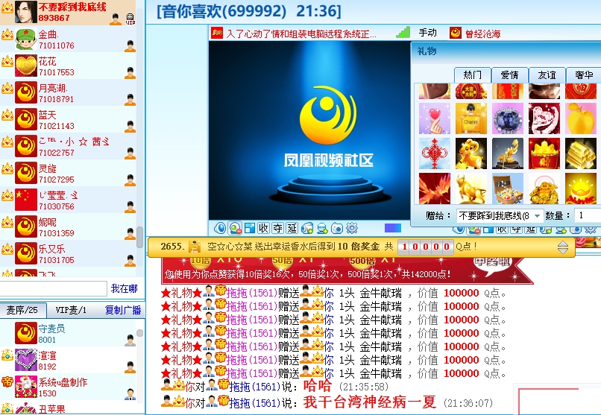Screen dimensions: 601x415
Task: Click the user-remove icon in the video toolbar
Action: [235, 228]
